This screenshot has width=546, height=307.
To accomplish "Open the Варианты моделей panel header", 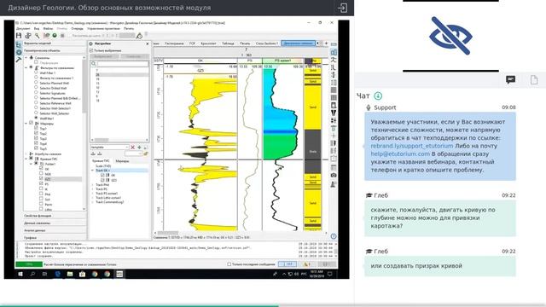I will [55, 43].
